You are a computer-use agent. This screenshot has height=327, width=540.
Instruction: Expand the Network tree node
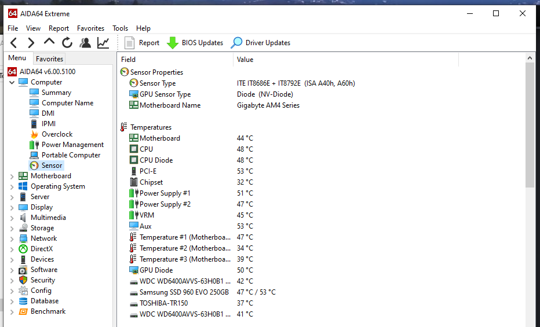[x=12, y=239]
